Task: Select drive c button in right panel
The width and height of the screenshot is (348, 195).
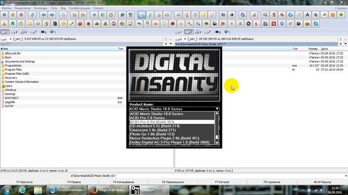Action: tap(179, 32)
